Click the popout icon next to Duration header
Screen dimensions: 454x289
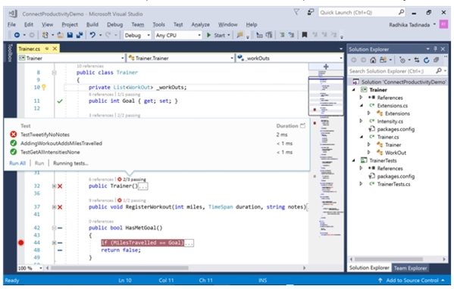point(303,126)
